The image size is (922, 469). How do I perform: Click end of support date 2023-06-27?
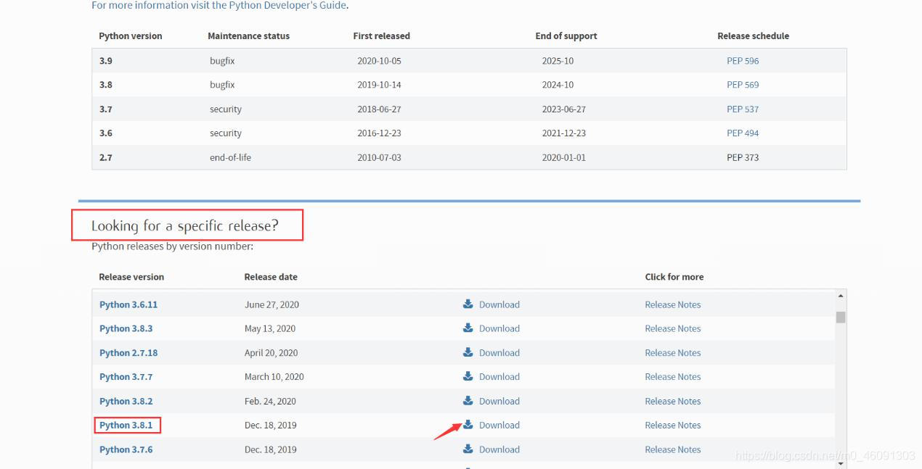(x=563, y=109)
